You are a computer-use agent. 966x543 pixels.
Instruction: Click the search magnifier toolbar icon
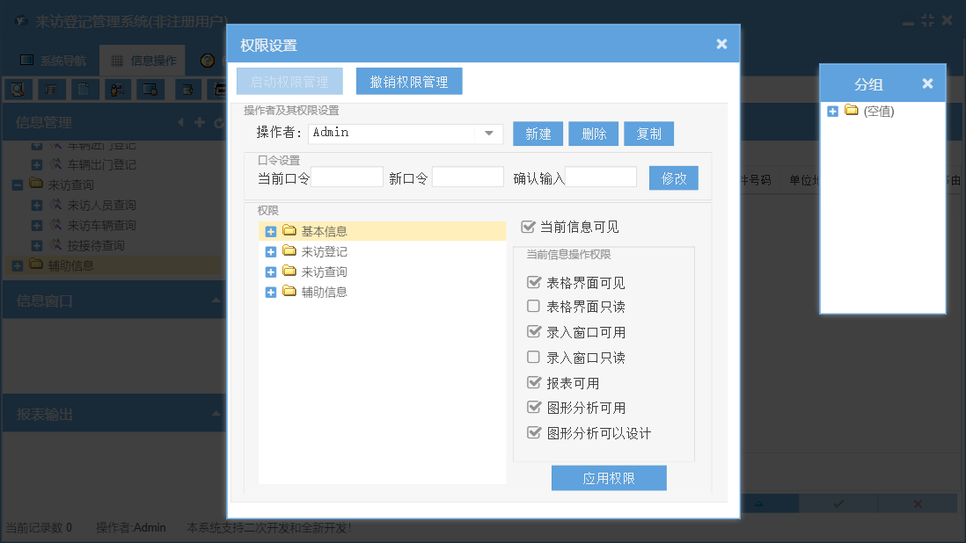point(17,89)
